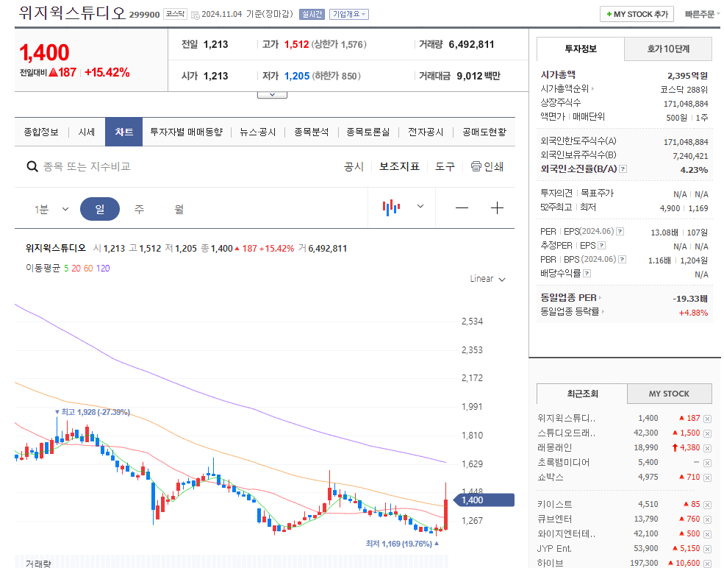Select the 주 weekly interval
724x568 pixels.
pyautogui.click(x=139, y=210)
